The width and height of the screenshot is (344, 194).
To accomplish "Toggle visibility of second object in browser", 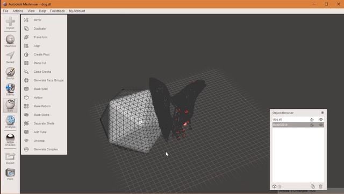I will pos(321,124).
